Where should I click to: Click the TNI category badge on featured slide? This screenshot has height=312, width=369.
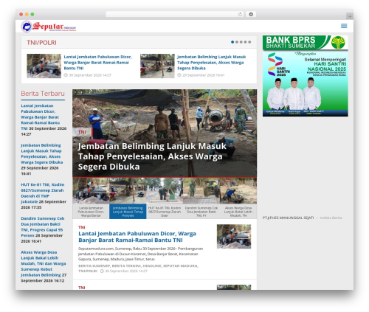click(82, 132)
